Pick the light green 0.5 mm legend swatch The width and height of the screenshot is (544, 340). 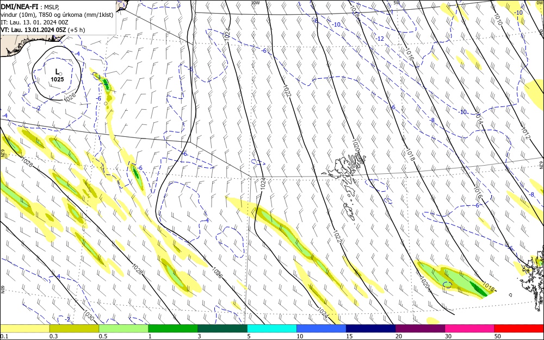tap(123, 329)
